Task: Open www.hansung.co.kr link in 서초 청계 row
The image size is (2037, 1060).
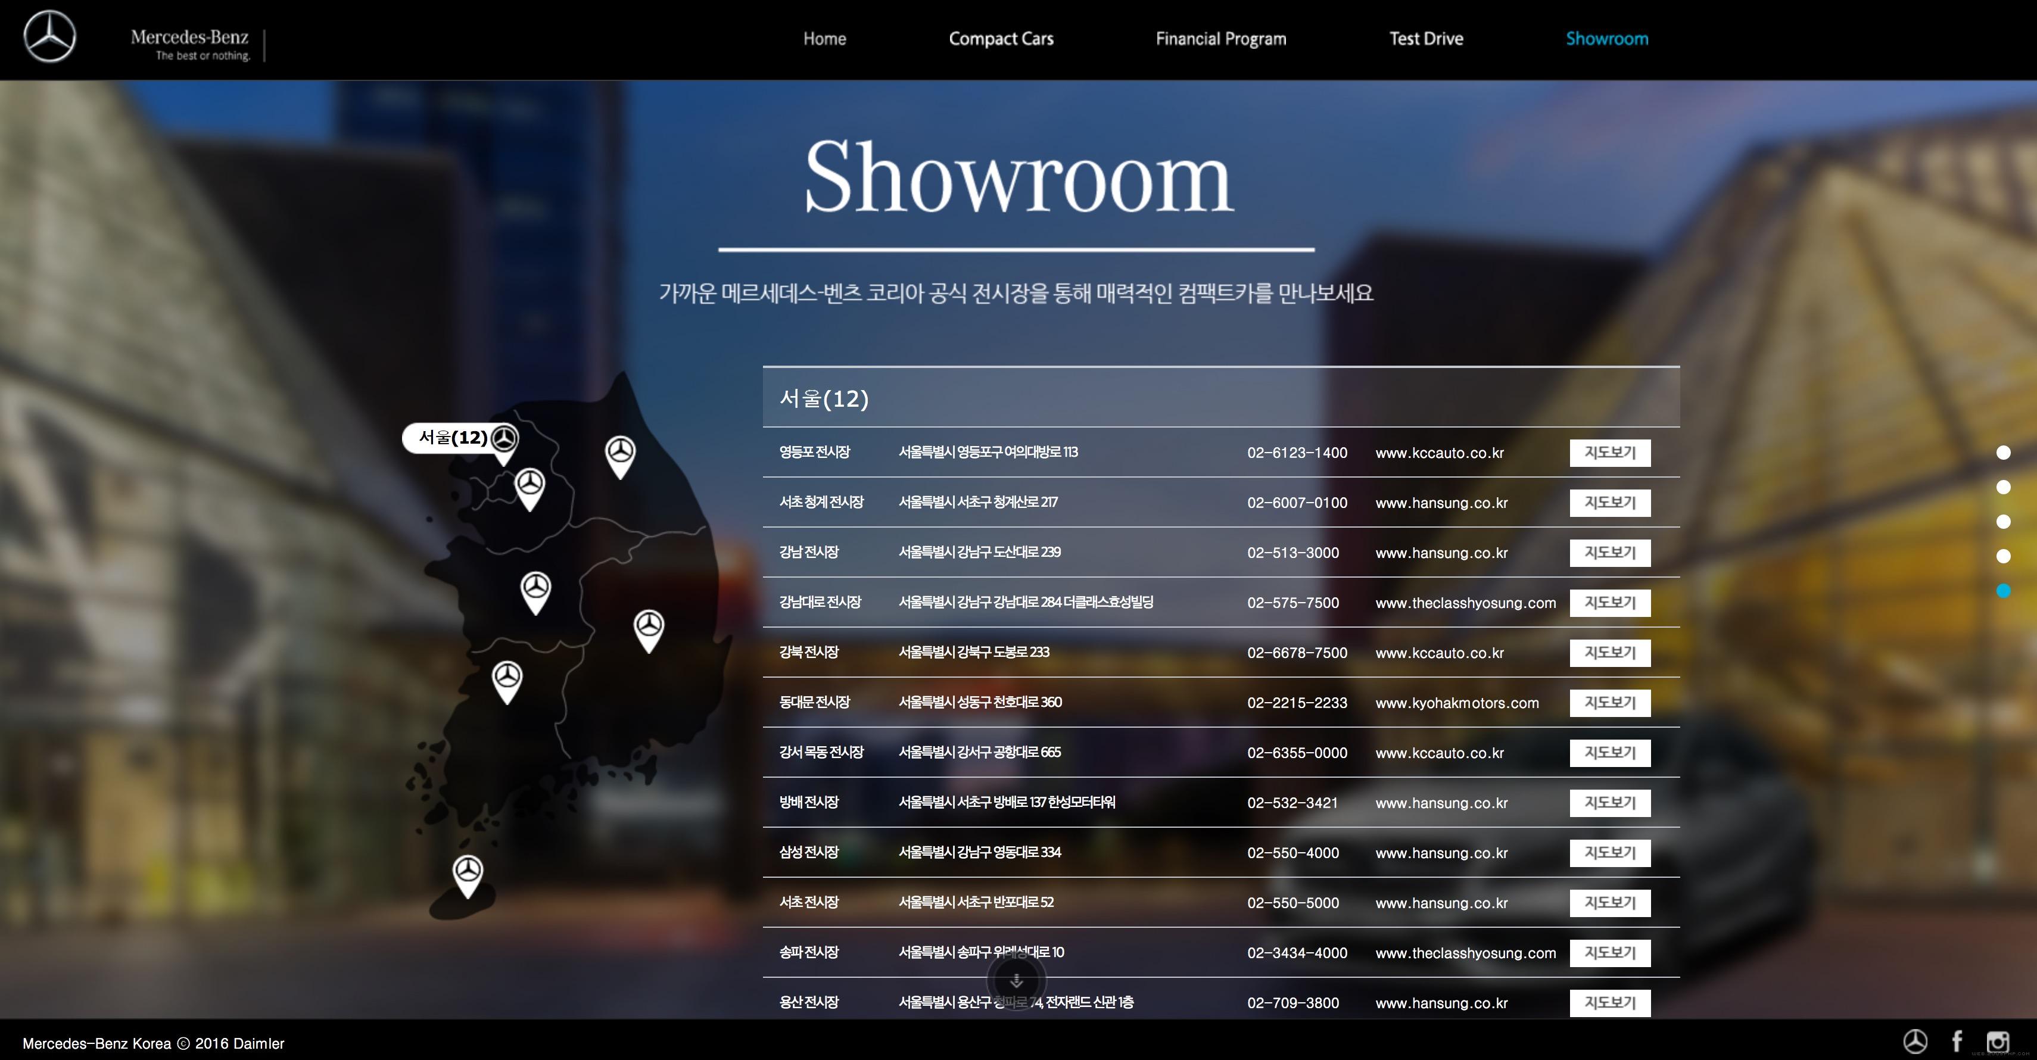Action: 1441,503
